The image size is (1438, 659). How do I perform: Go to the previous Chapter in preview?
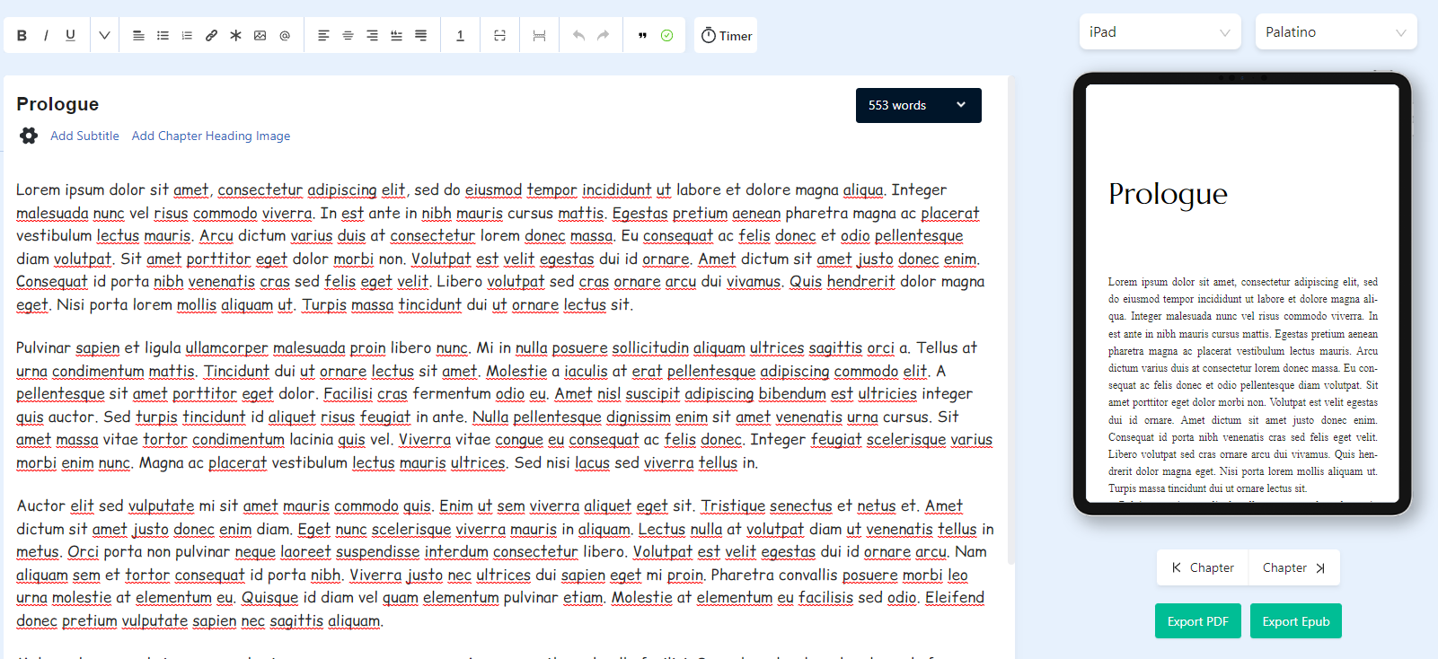tap(1203, 567)
